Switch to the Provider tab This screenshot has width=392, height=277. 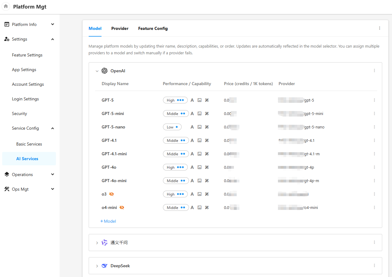[120, 28]
